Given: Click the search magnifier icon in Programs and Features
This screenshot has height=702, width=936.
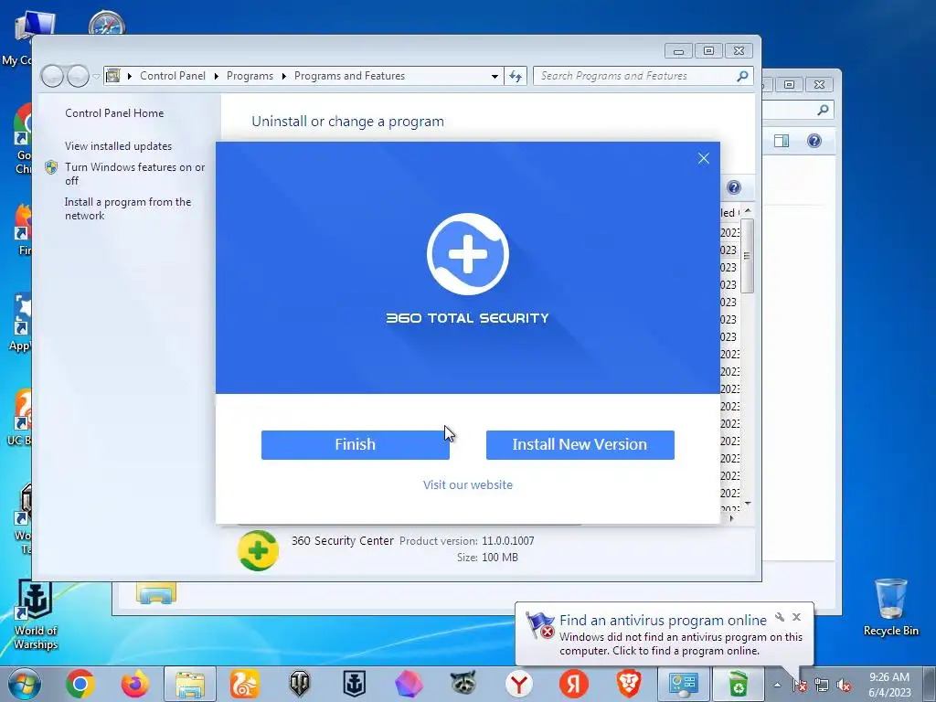Looking at the screenshot, I should 742,76.
